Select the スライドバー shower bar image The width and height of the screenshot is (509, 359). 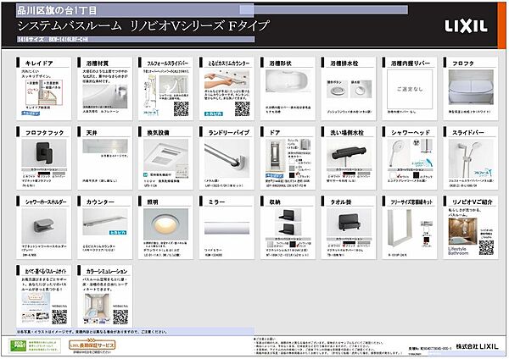point(471,157)
